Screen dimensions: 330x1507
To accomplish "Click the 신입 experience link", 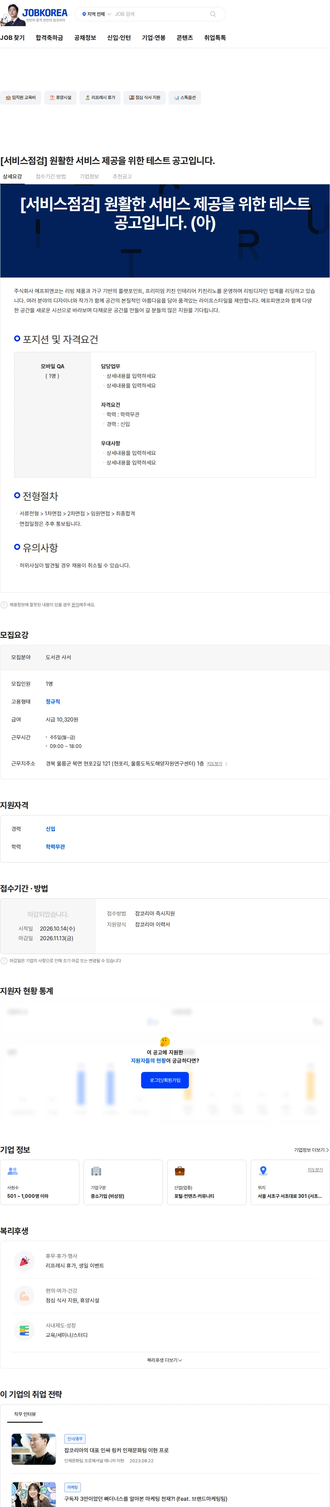I will click(50, 828).
